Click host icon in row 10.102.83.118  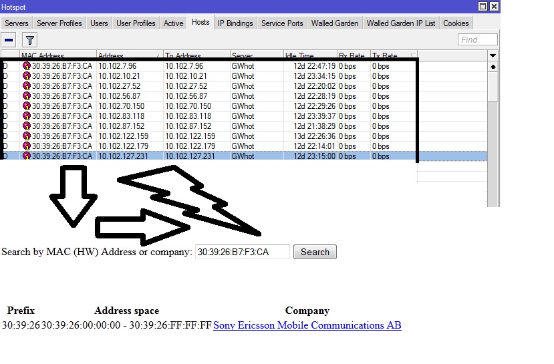pos(27,116)
